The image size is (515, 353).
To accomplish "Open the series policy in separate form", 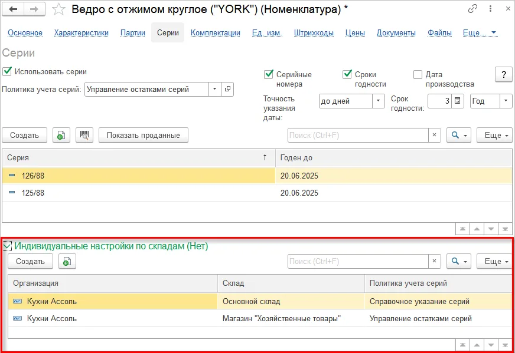I will click(227, 89).
